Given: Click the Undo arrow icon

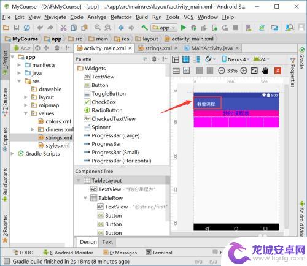Looking at the screenshot, I should pyautogui.click(x=40, y=28).
